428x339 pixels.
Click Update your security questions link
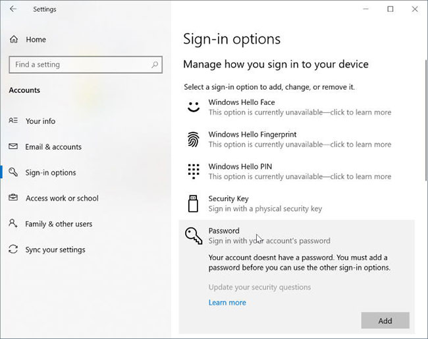pyautogui.click(x=259, y=288)
